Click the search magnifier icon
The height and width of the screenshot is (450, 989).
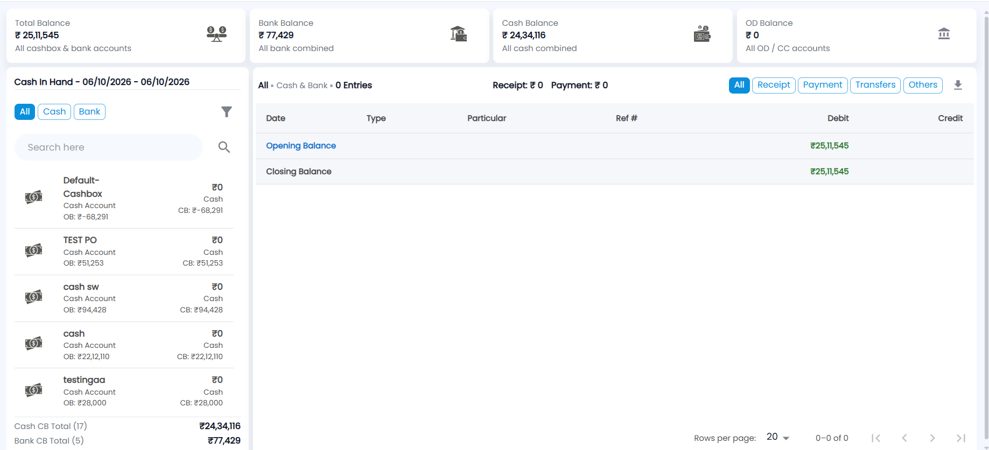224,147
